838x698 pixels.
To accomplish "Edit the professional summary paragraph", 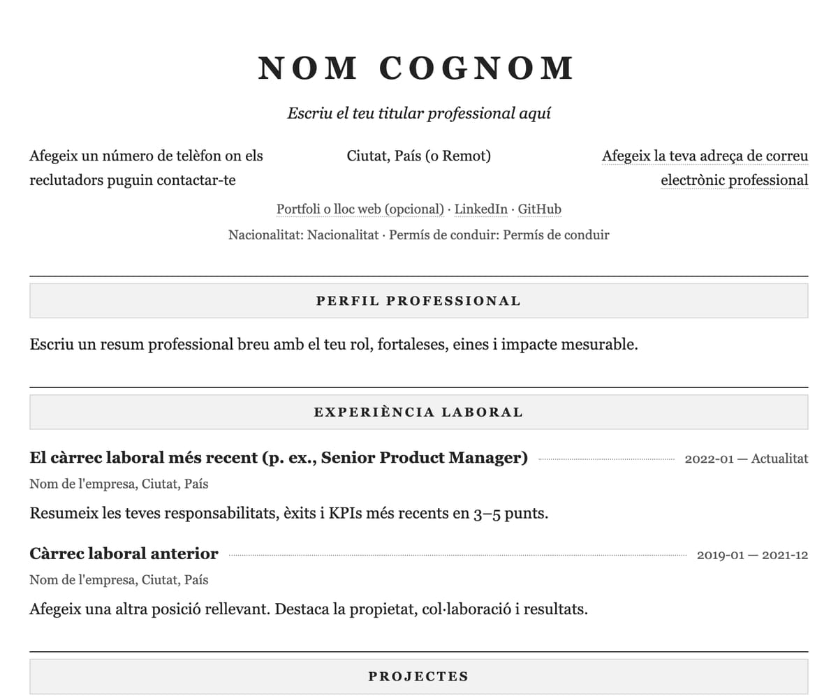I will click(x=334, y=345).
